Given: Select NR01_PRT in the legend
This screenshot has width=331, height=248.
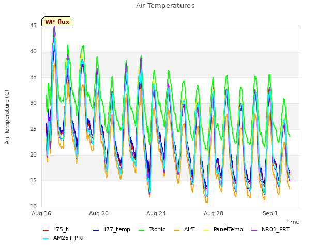Looking at the screenshot, I should coord(270,229).
